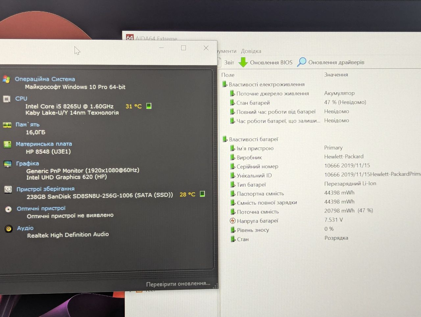
Task: Open the Пам'ять section link
Action: tap(28, 124)
